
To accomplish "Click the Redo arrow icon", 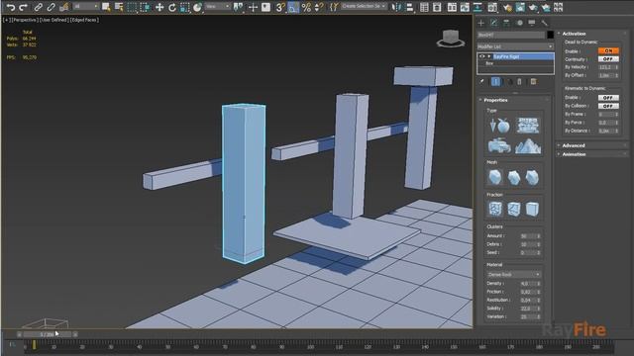I will pyautogui.click(x=24, y=7).
